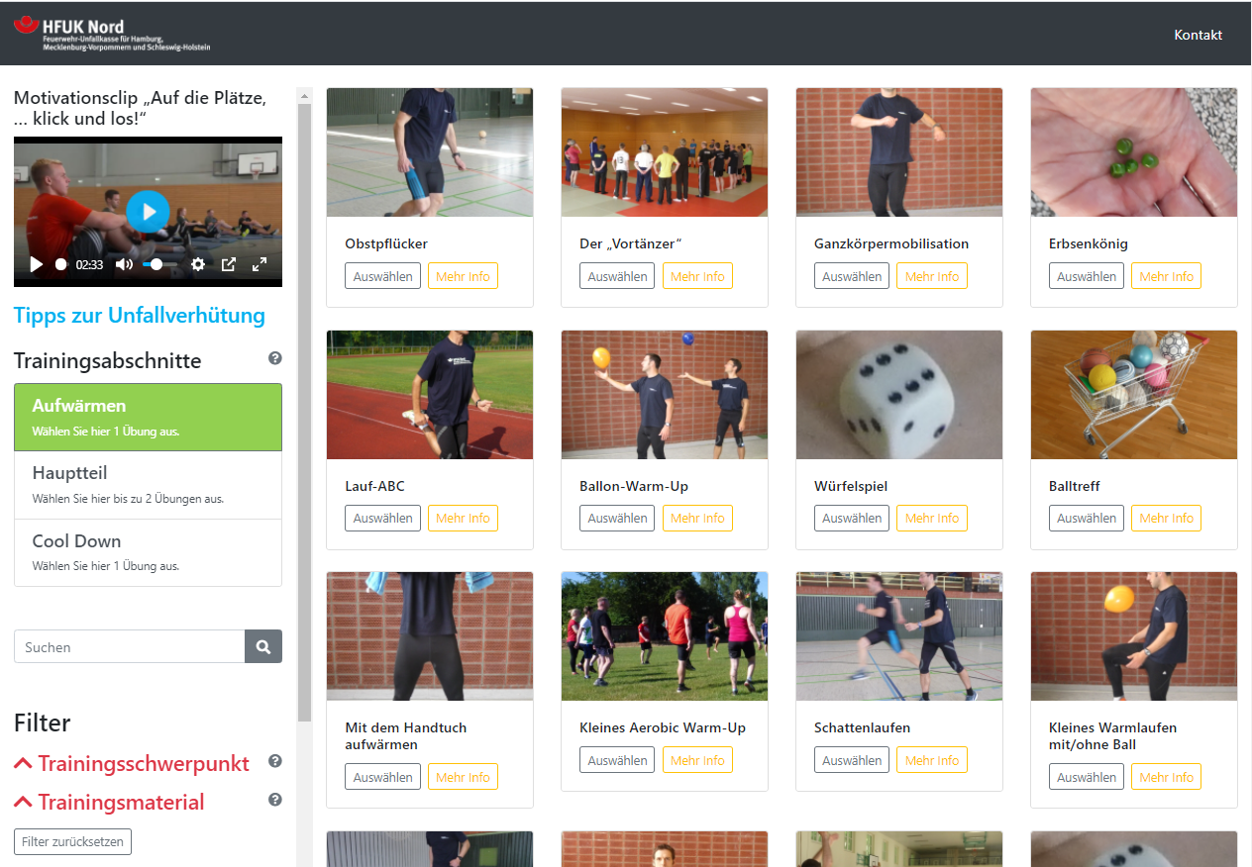Click the Mit dem Handtuch aufwärmen thumbnail
Image resolution: width=1252 pixels, height=867 pixels.
click(x=430, y=636)
